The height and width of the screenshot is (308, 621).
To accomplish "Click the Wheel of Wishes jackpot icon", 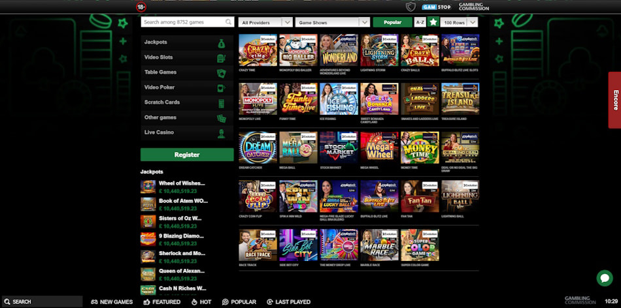I will coord(148,187).
